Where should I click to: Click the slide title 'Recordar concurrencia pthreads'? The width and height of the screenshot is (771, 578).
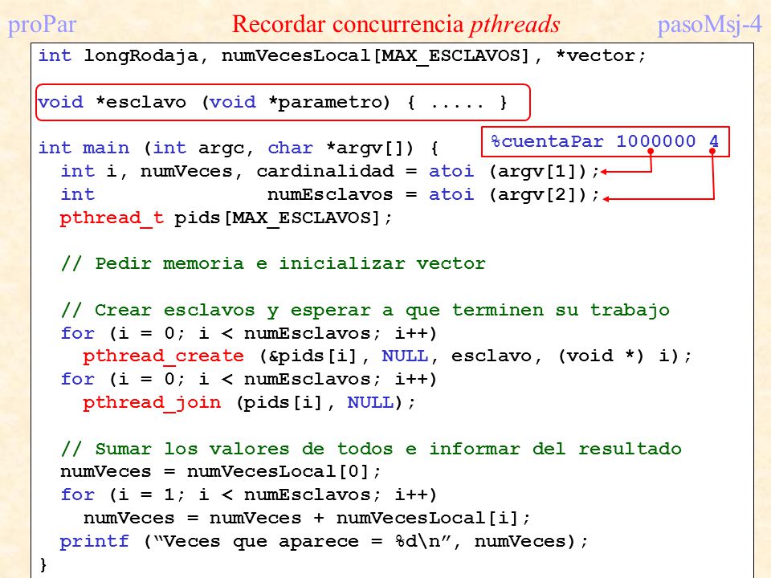[396, 25]
